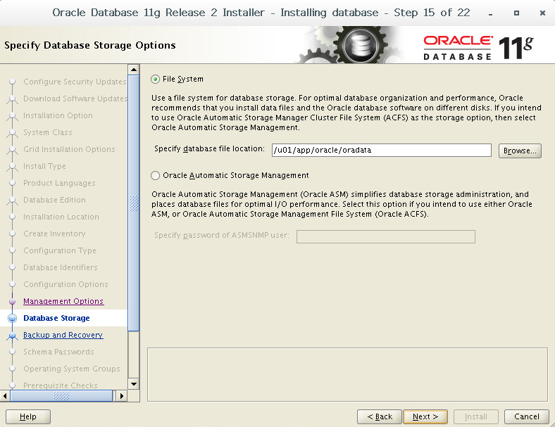Click the Management Options step bullet icon
The height and width of the screenshot is (427, 555).
(x=13, y=302)
